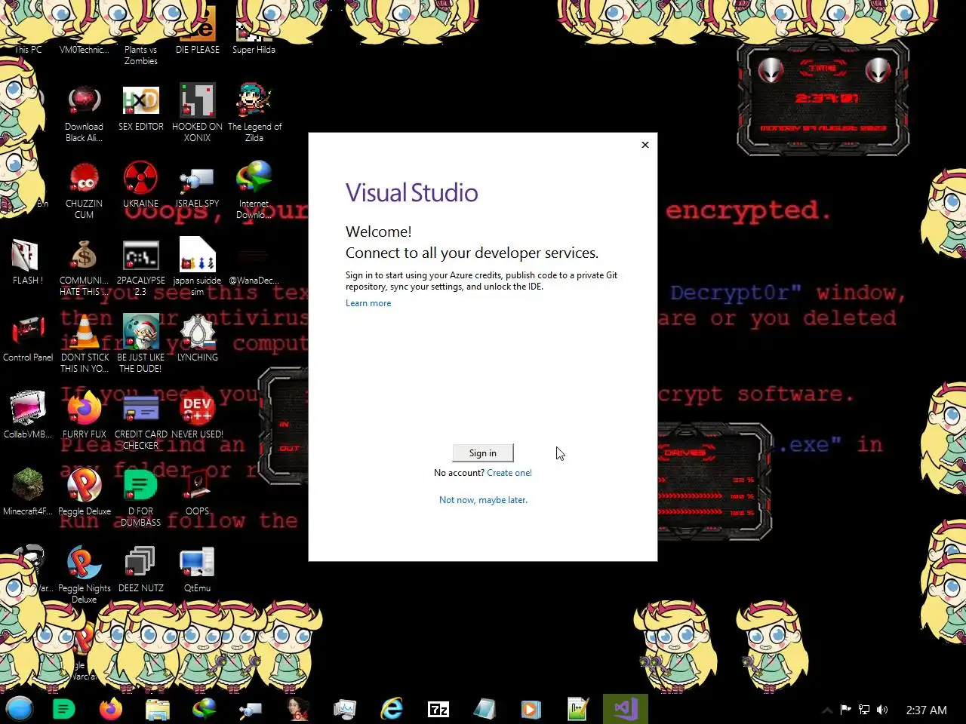The height and width of the screenshot is (724, 966).
Task: Open the COMMUNI... HATE THIS money bag icon
Action: click(84, 267)
